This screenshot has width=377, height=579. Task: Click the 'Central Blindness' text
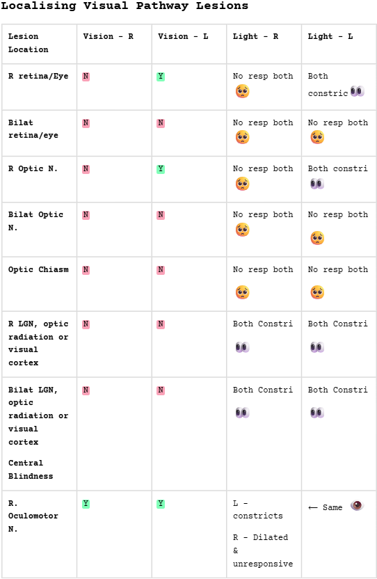click(31, 469)
